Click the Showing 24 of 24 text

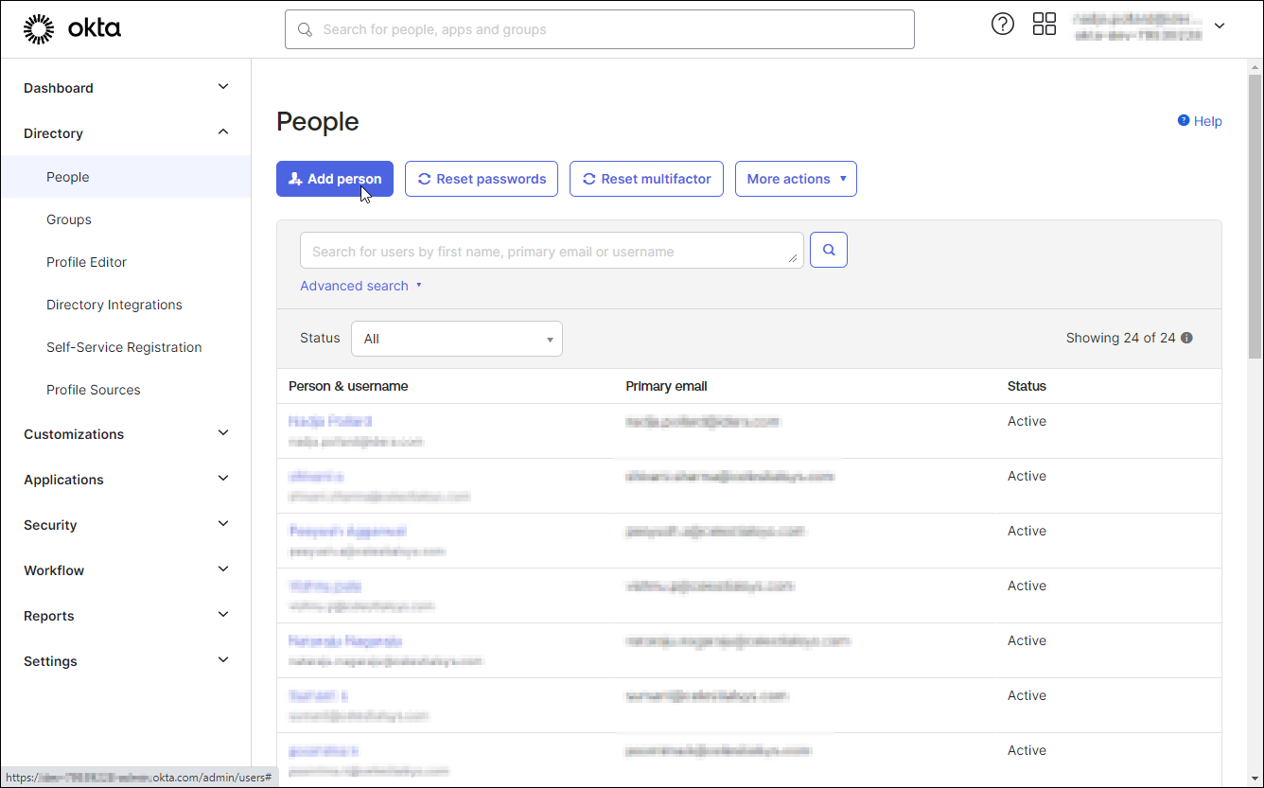(1120, 338)
